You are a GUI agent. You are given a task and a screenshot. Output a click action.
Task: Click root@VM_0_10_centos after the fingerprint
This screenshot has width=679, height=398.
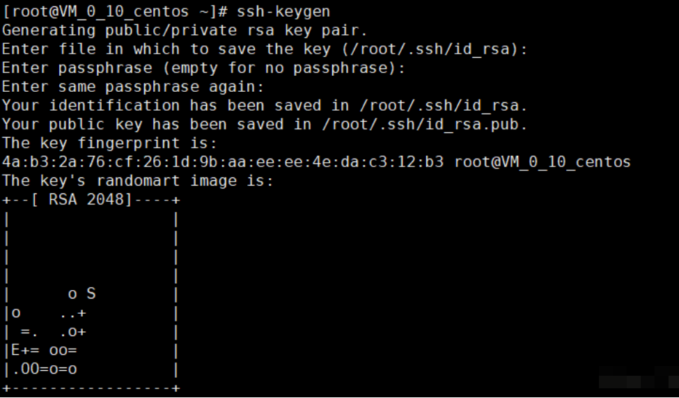coord(543,162)
